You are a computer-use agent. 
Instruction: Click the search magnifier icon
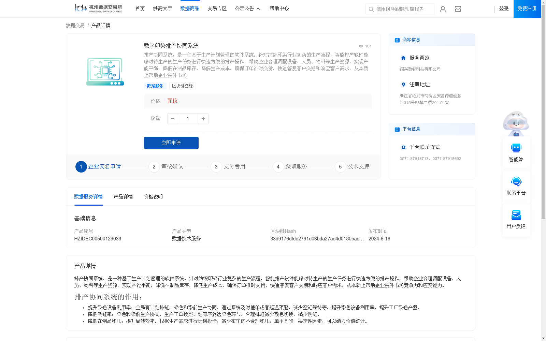point(371,9)
